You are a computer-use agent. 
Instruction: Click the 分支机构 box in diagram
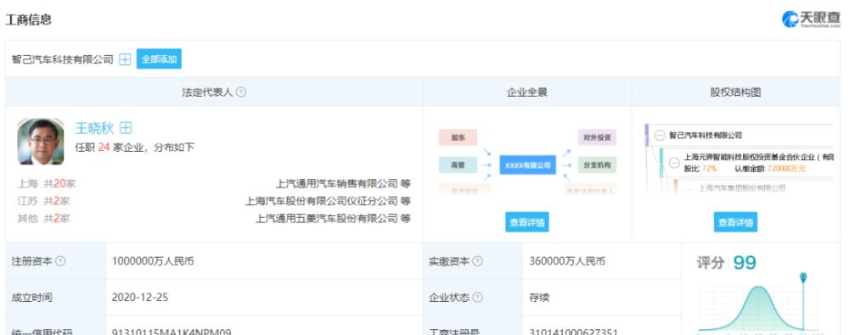coord(597,165)
